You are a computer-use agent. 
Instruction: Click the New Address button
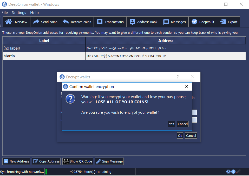(x=16, y=161)
